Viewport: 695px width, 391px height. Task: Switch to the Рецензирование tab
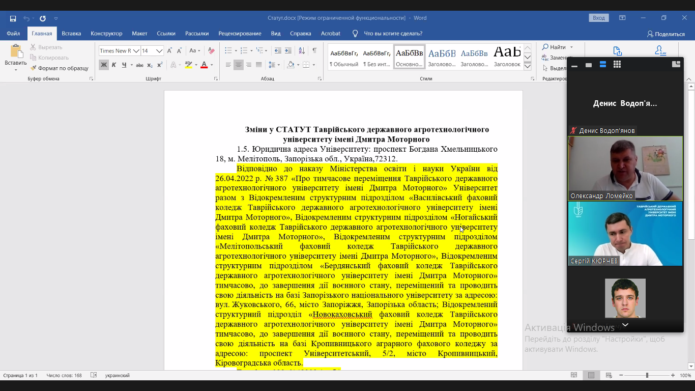tap(240, 34)
